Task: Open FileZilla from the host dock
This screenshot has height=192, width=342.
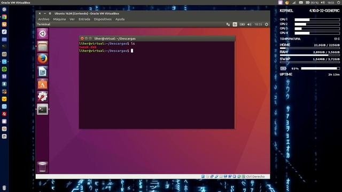Action: point(4,114)
